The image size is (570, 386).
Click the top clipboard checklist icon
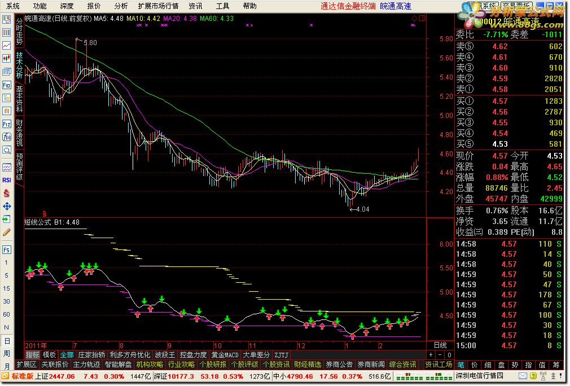point(7,20)
